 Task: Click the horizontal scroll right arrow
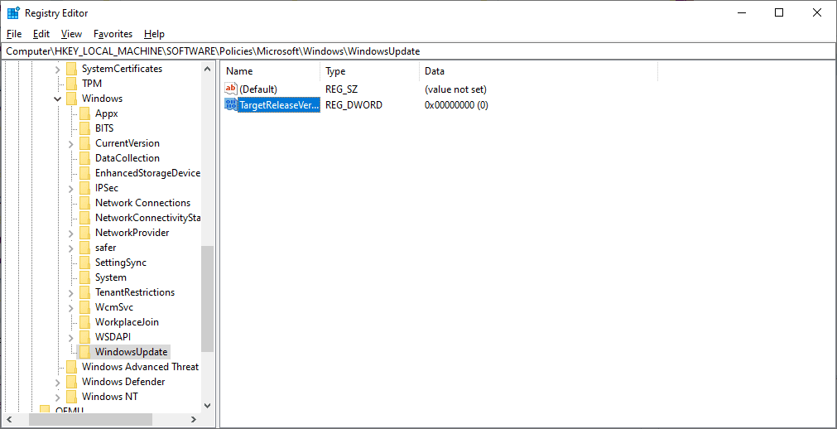click(x=195, y=421)
